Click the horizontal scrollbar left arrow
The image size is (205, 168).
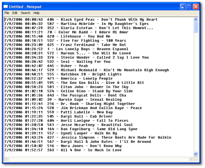[7, 159]
